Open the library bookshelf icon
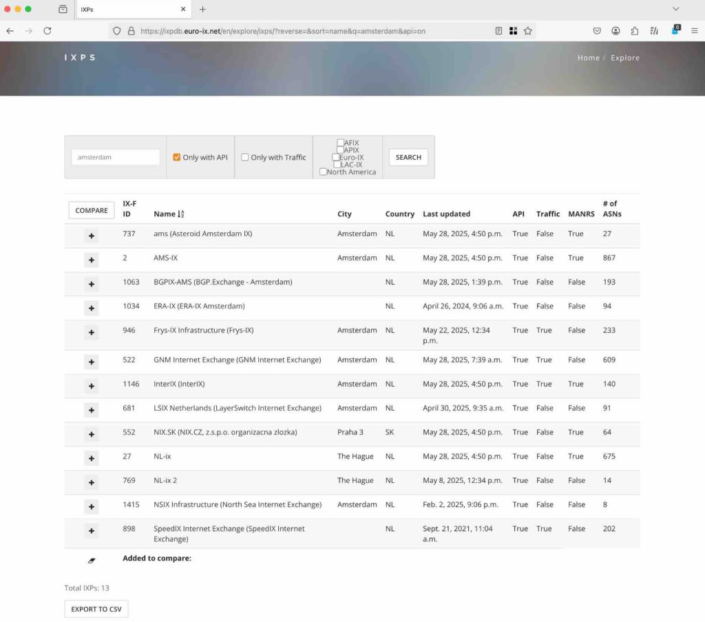The width and height of the screenshot is (705, 622). (x=654, y=31)
